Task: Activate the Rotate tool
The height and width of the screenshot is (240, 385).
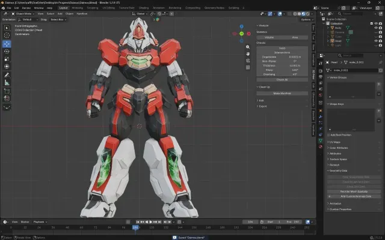Action: tap(7, 52)
